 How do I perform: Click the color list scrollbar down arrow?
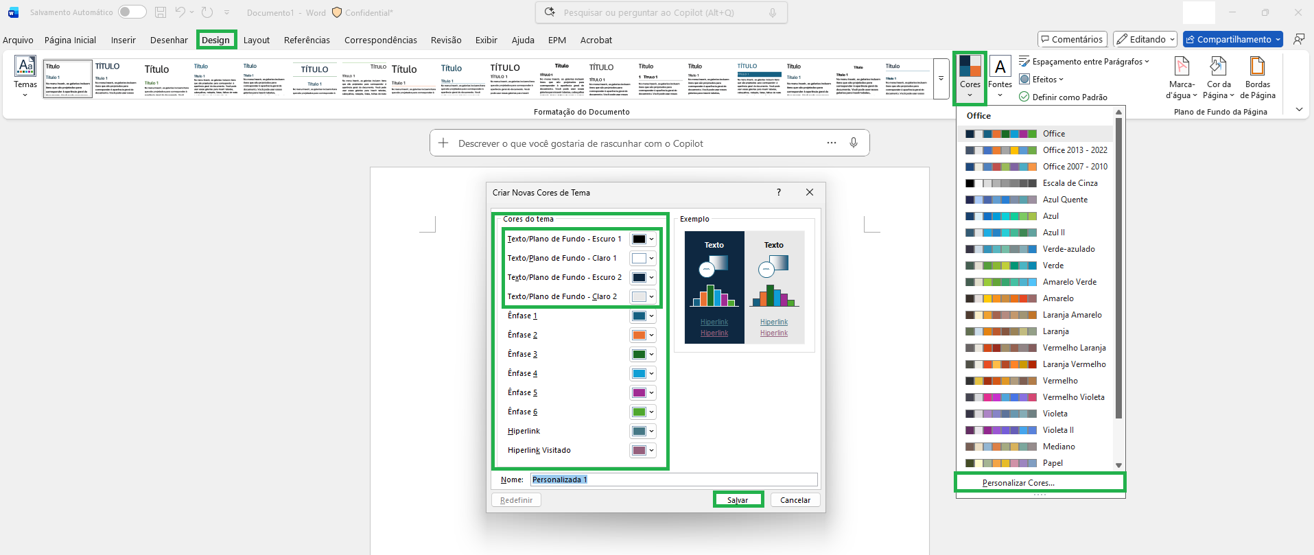click(1118, 465)
